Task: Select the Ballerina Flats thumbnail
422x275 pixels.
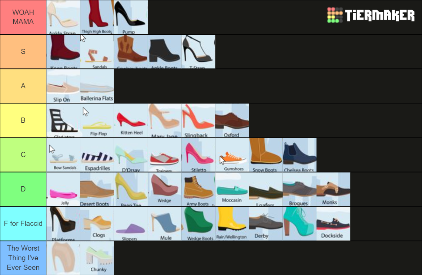Action: tap(97, 86)
